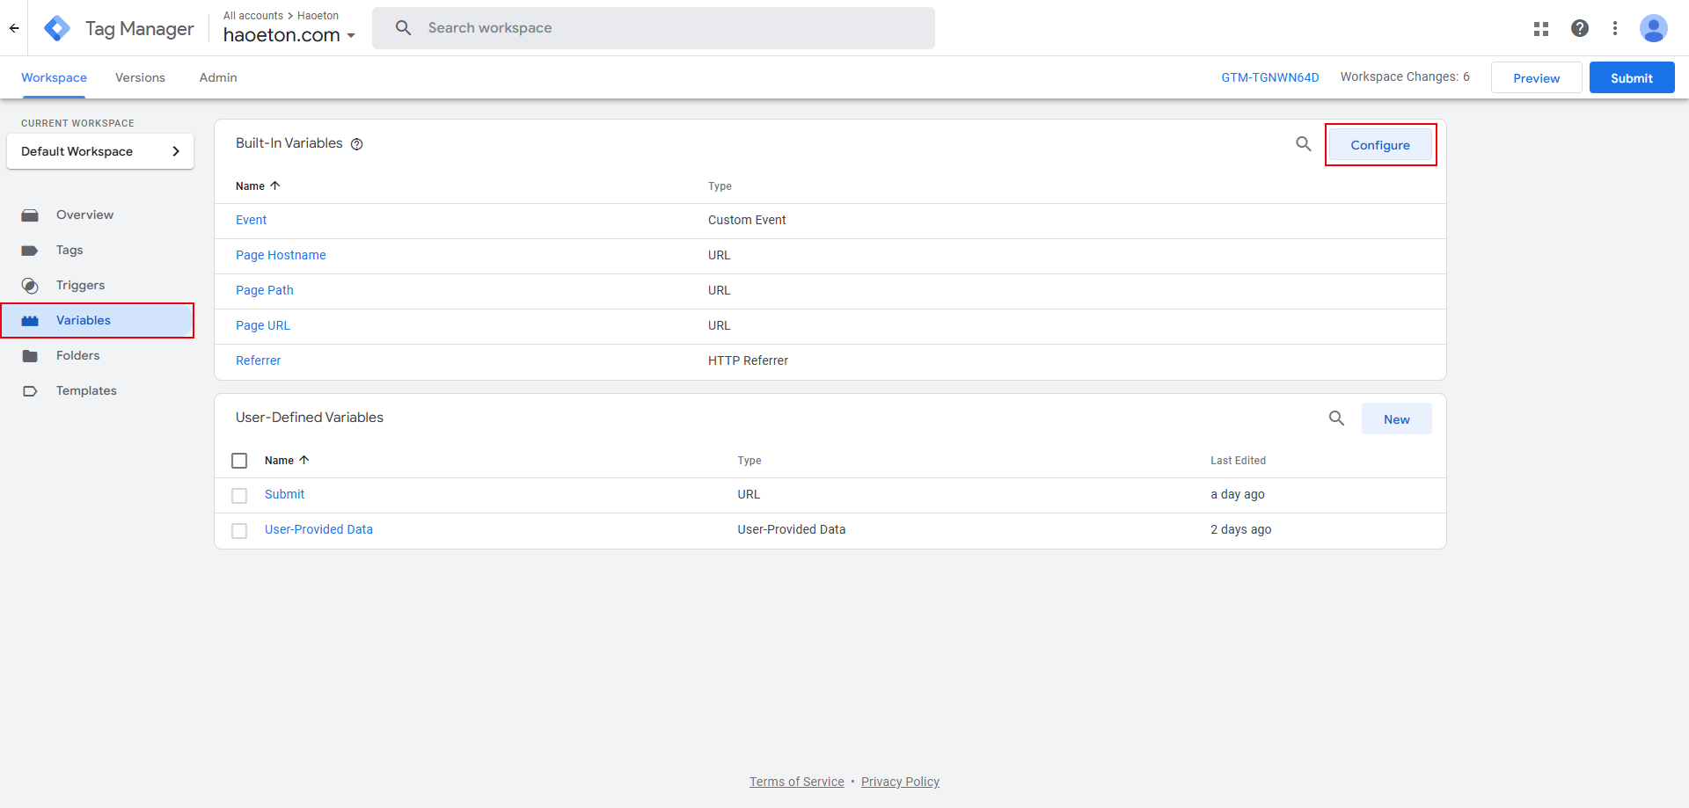Open the Google apps grid icon
This screenshot has height=808, width=1689.
click(x=1541, y=28)
